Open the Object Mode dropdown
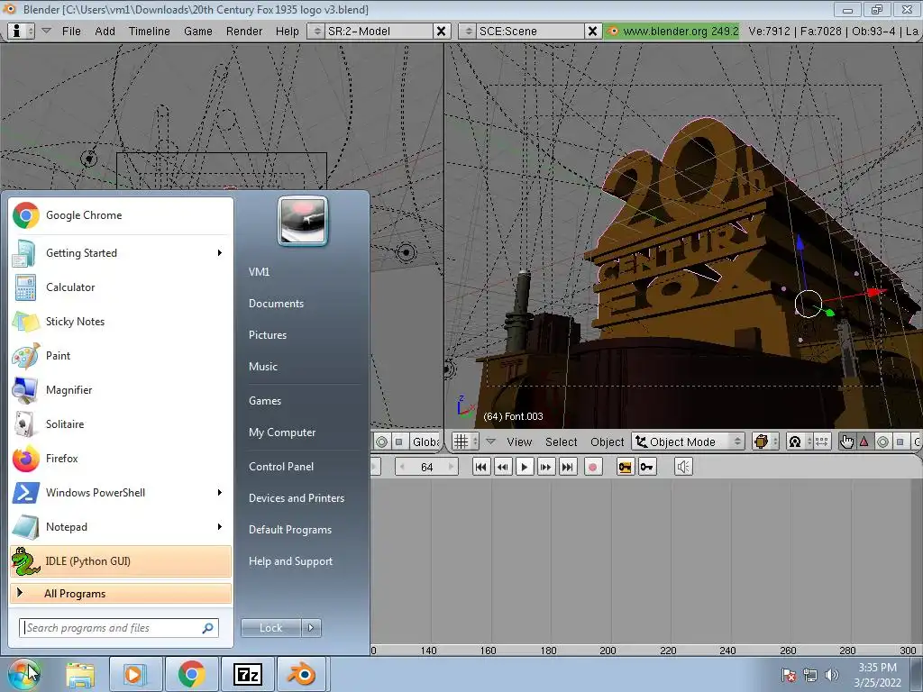 (x=688, y=442)
